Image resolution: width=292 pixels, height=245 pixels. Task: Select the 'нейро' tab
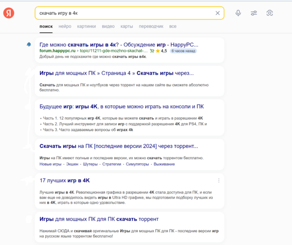point(65,26)
